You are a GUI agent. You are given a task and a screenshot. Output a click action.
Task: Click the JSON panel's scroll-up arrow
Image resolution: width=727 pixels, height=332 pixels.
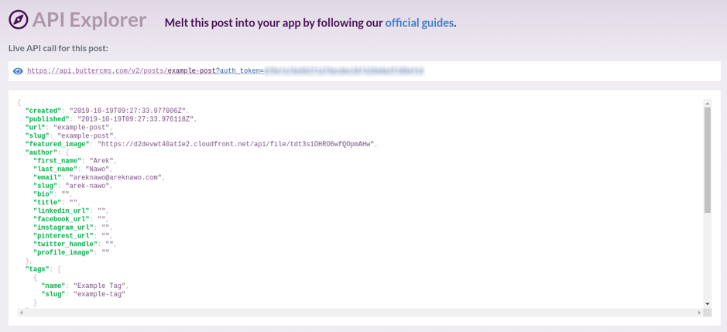[x=708, y=103]
